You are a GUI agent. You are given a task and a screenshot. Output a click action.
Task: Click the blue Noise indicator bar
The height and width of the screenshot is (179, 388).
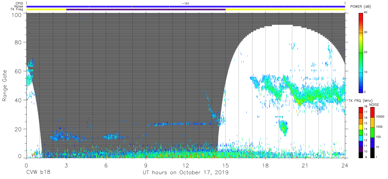click(x=185, y=6)
